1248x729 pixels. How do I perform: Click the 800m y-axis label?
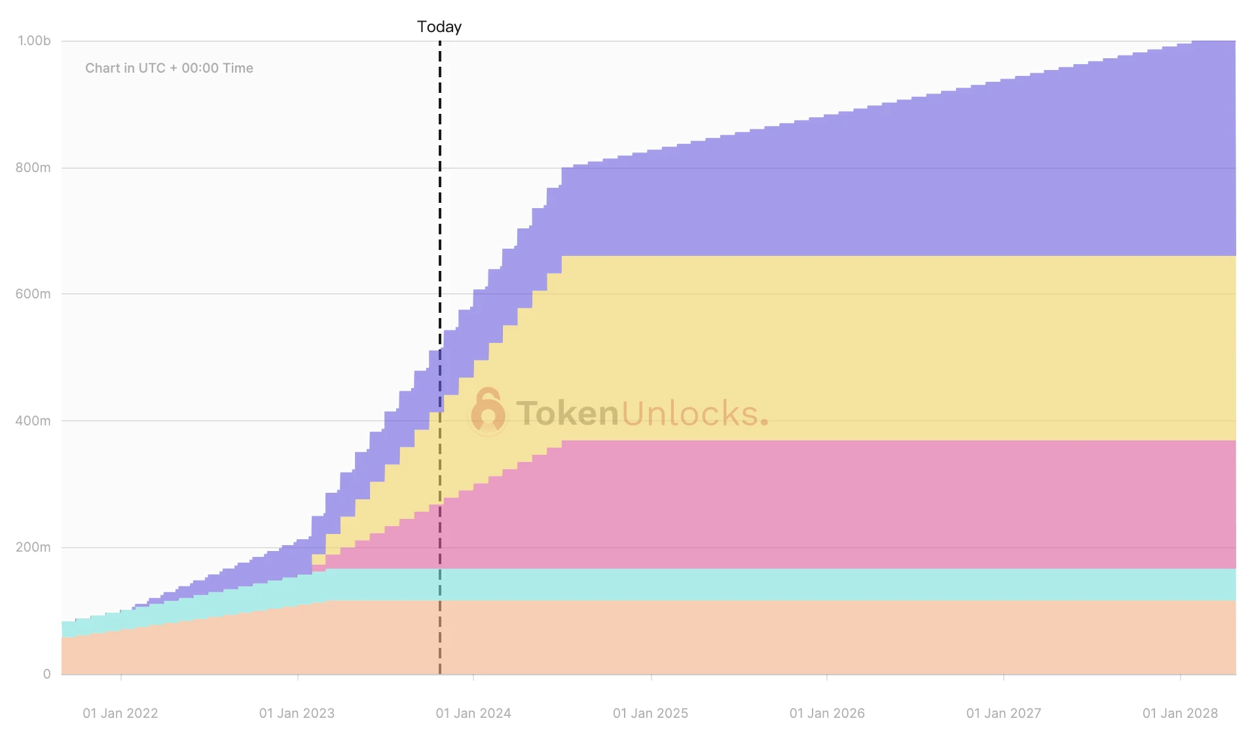coord(33,168)
